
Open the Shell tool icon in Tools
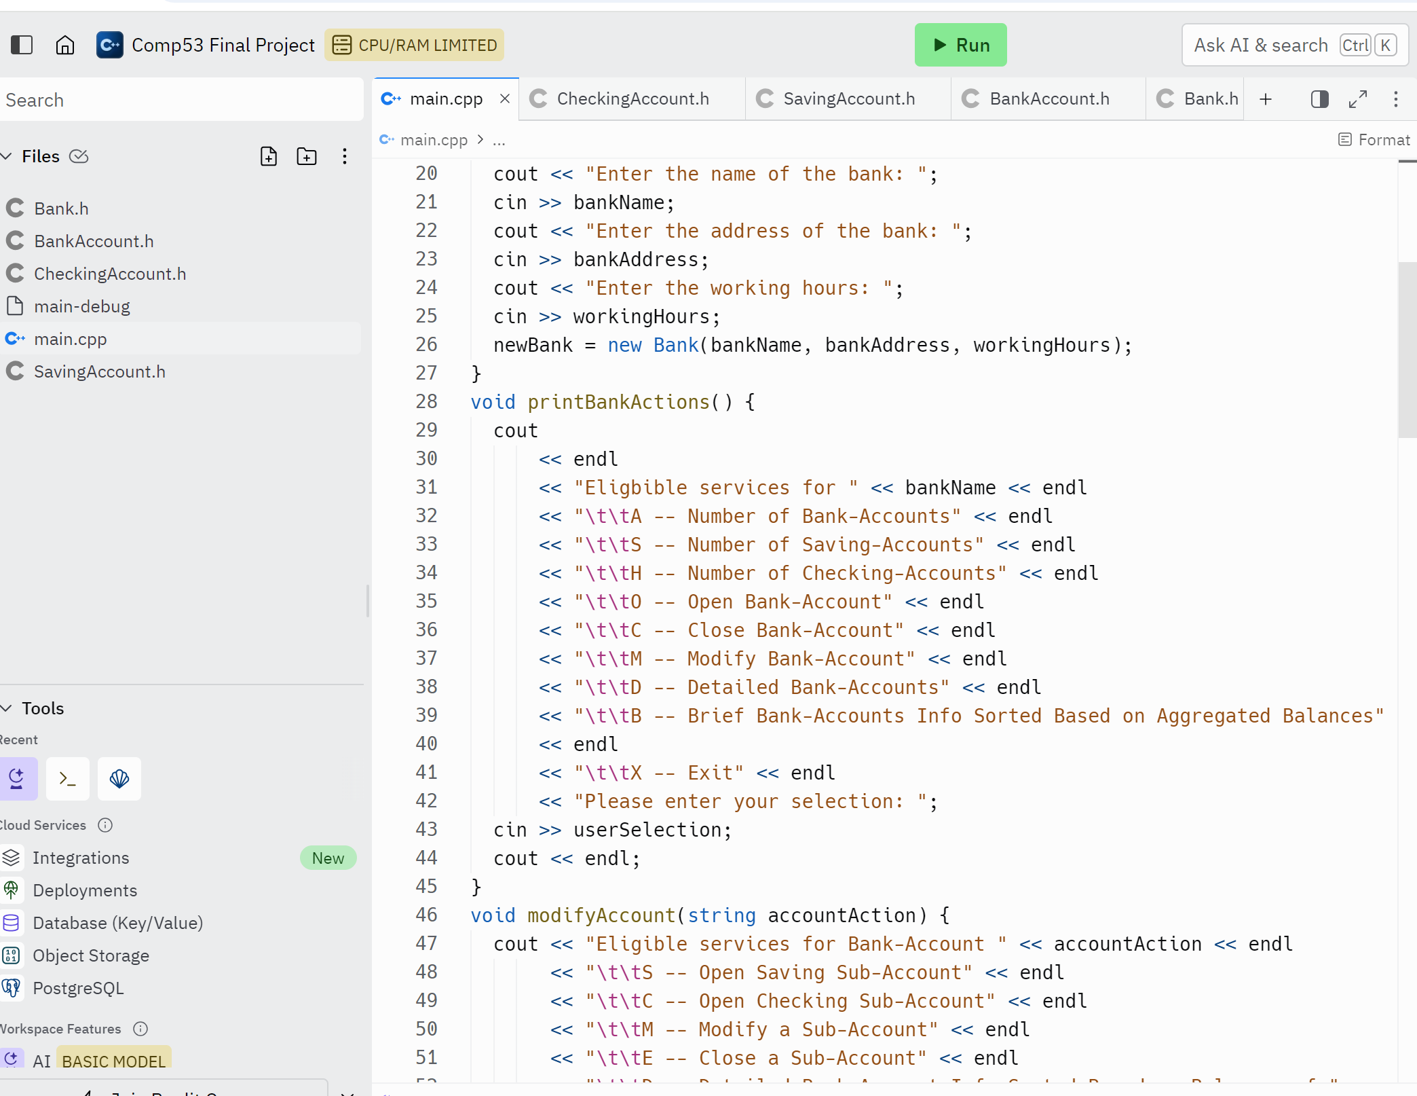pos(68,778)
